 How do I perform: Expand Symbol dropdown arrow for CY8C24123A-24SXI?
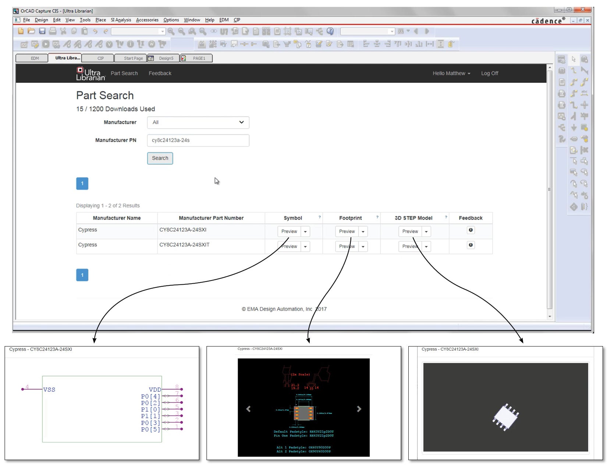click(x=305, y=232)
